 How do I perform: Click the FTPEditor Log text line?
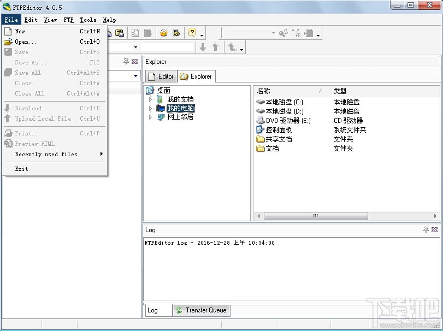click(x=209, y=243)
